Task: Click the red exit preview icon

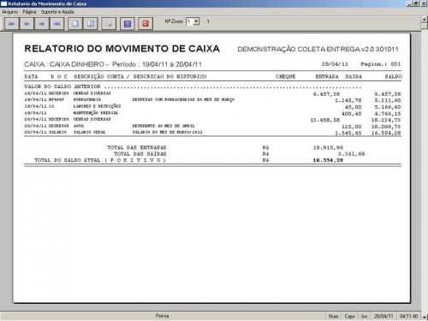Action: click(x=146, y=24)
